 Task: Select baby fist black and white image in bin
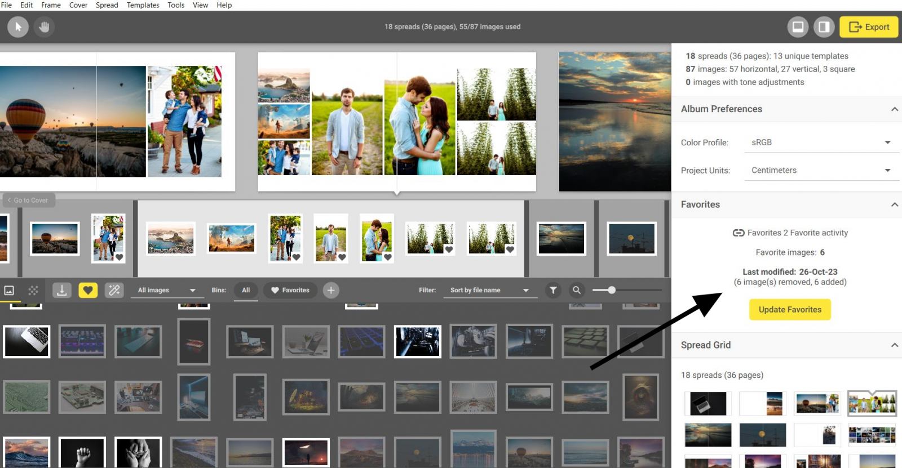point(82,452)
